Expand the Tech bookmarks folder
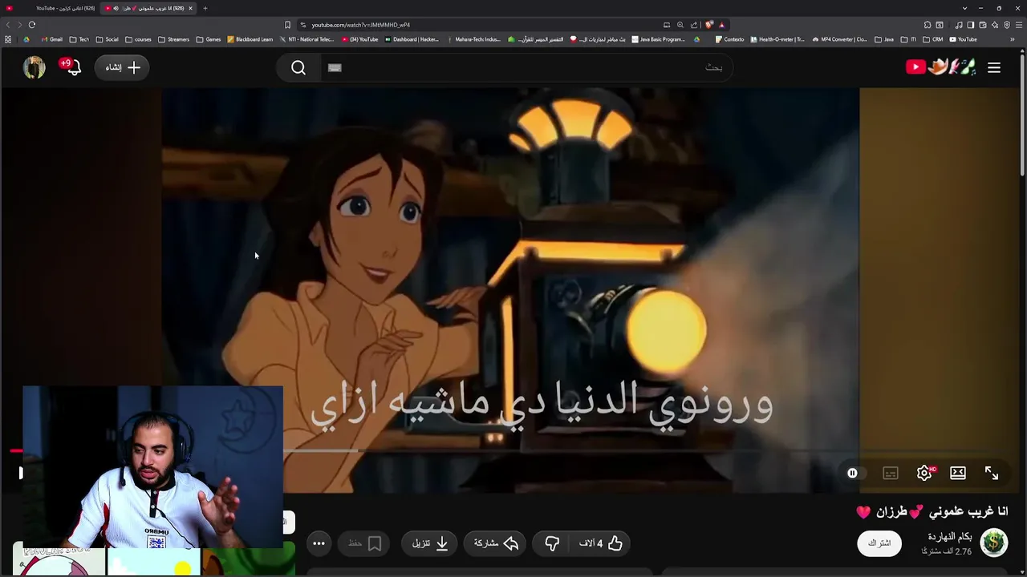Viewport: 1027px width, 577px height. [x=79, y=39]
